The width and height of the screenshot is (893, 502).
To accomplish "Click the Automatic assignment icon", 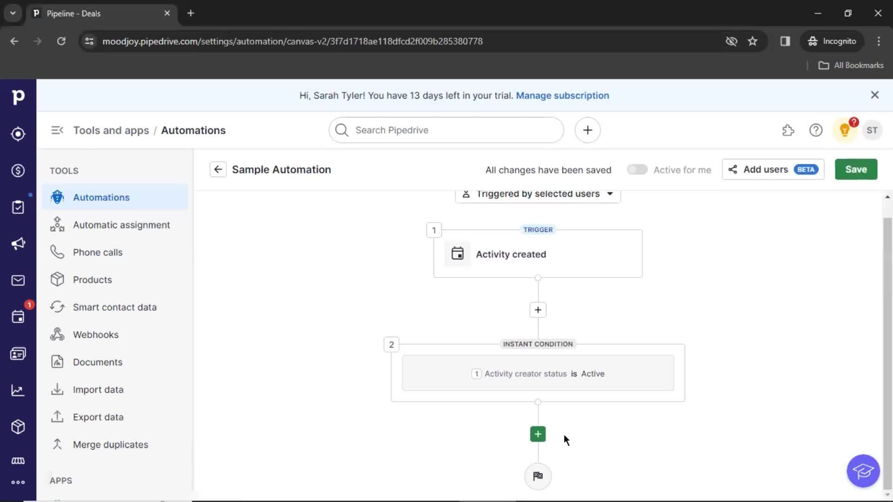I will (57, 225).
